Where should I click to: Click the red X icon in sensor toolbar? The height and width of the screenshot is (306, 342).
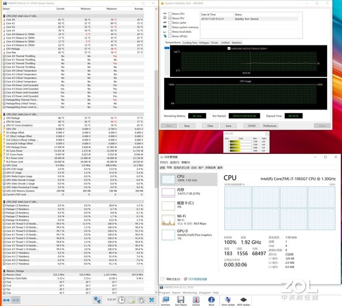151,300
